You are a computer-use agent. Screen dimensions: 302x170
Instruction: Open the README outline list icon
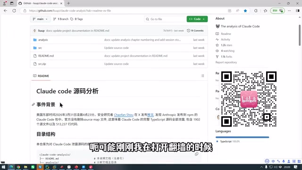[x=202, y=76]
